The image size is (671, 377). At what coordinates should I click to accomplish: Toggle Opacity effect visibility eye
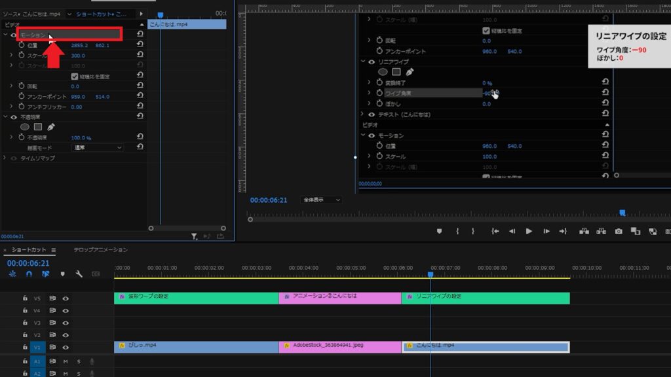[14, 117]
